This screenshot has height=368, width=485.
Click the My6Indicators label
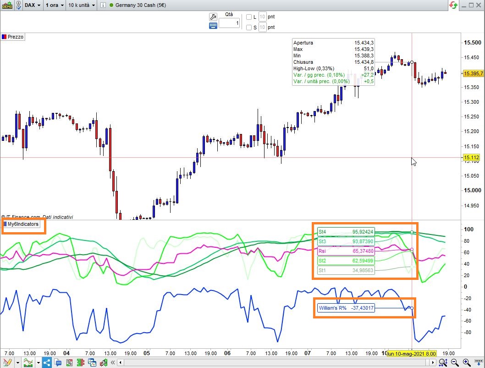coord(21,224)
